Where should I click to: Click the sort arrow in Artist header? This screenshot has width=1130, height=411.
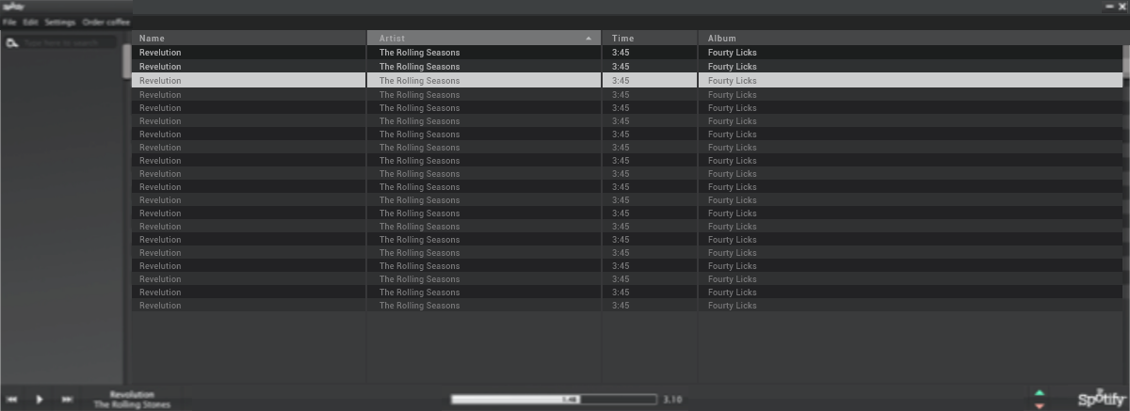pyautogui.click(x=589, y=39)
